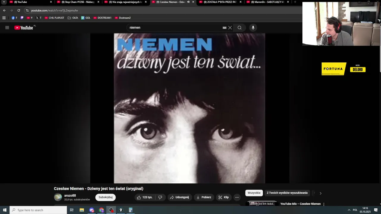This screenshot has height=214, width=381.
Task: Go back with the browser back arrow
Action: click(4, 10)
